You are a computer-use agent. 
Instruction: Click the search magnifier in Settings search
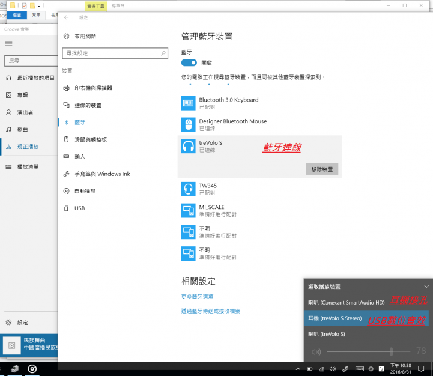163,53
